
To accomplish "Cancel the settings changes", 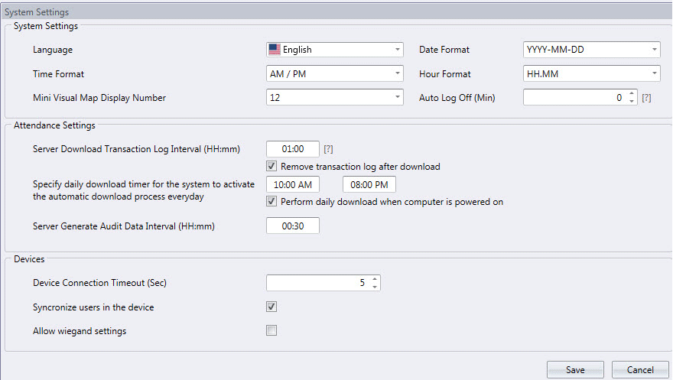I will point(640,369).
